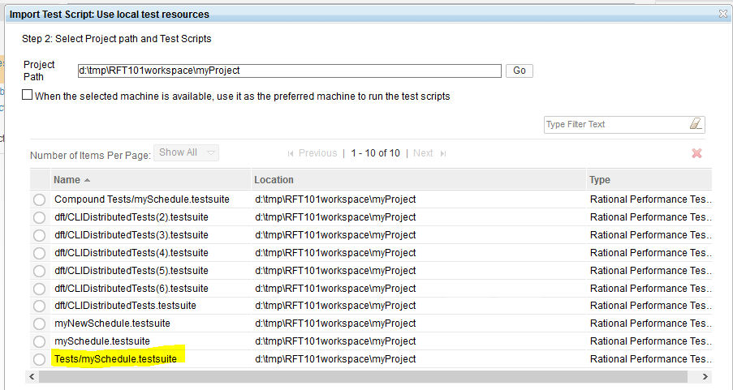Click the Go button
Image resolution: width=733 pixels, height=390 pixels.
click(x=520, y=71)
